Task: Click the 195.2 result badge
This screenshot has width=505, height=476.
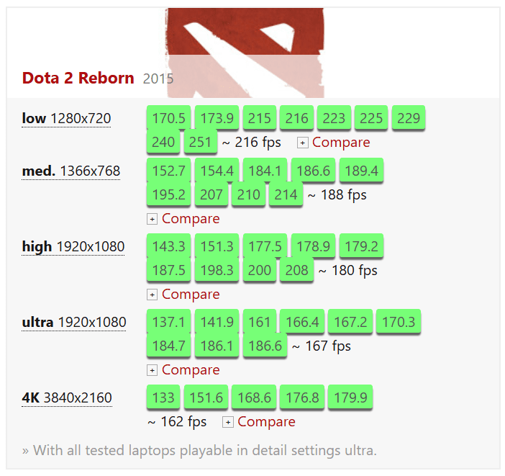Action: [x=168, y=194]
